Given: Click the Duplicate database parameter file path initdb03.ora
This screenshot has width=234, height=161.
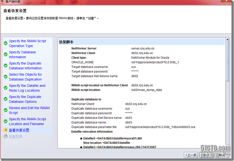Looking at the screenshot, I should 160,127.
